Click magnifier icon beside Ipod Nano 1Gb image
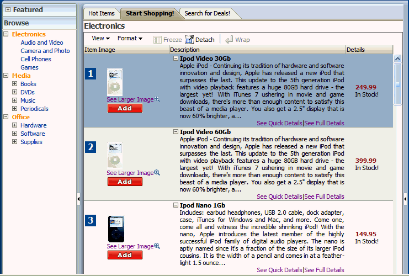The image size is (409, 276). click(x=157, y=246)
